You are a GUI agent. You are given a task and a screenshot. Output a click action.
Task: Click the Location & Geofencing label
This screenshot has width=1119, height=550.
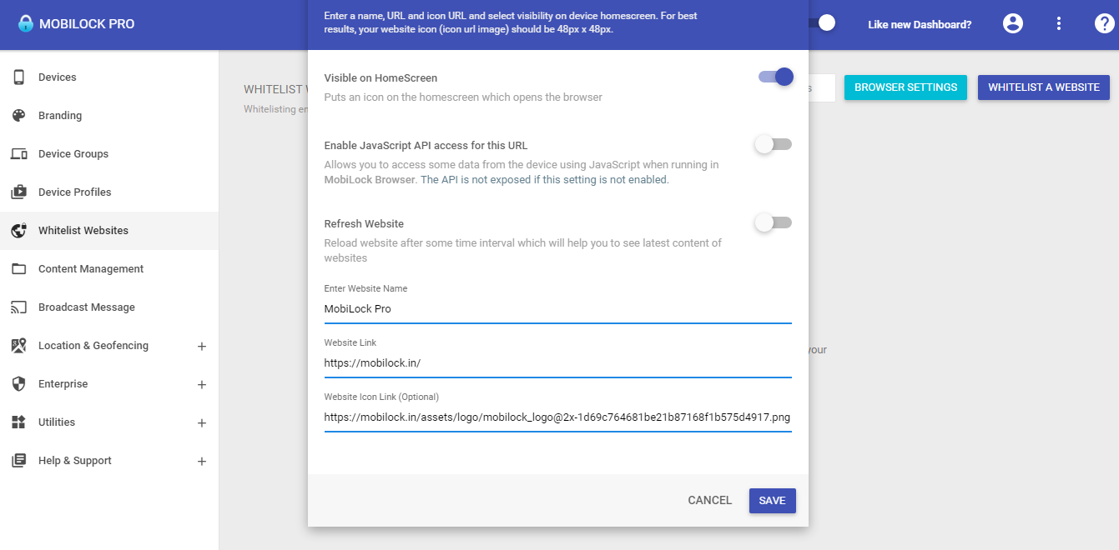[x=93, y=346]
